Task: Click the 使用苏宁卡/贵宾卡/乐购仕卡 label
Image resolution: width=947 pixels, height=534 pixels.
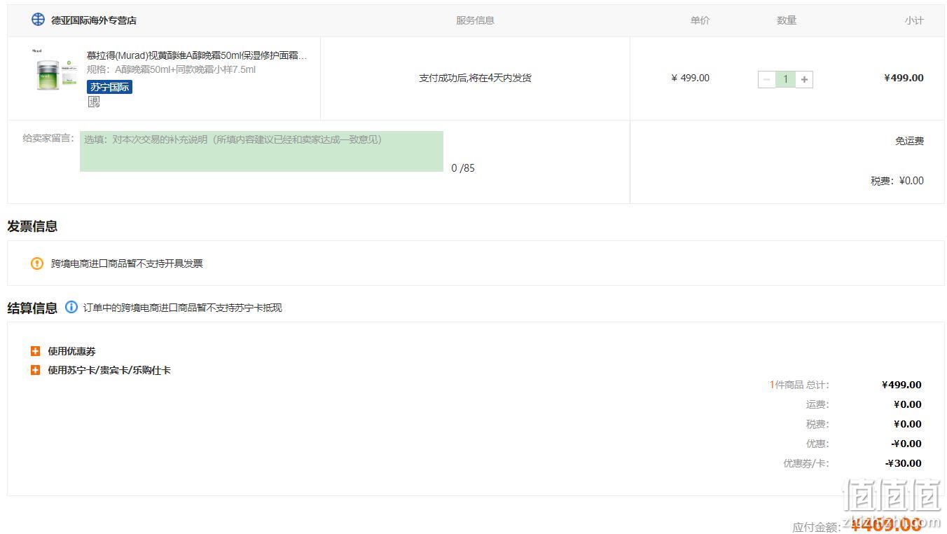Action: tap(109, 370)
